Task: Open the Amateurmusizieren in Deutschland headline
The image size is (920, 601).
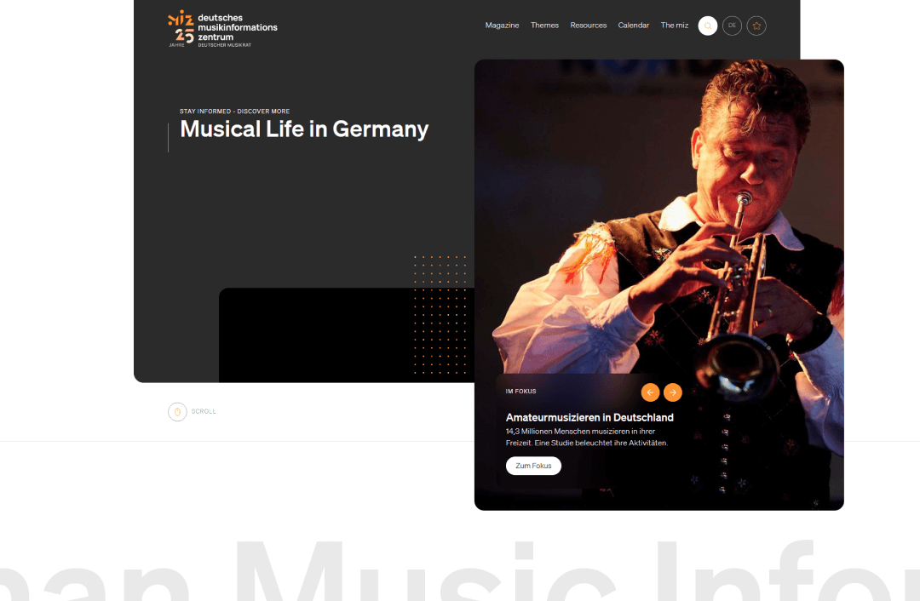Action: [x=589, y=417]
